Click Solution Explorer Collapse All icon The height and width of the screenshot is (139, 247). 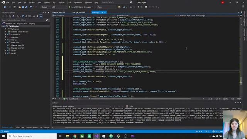(x=26, y=16)
